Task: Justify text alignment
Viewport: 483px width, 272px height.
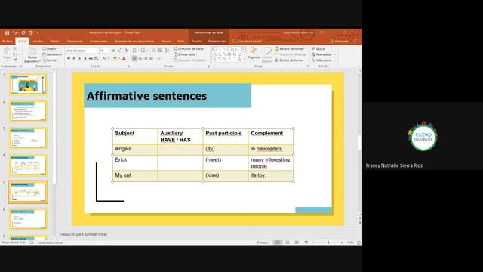Action: (151, 58)
